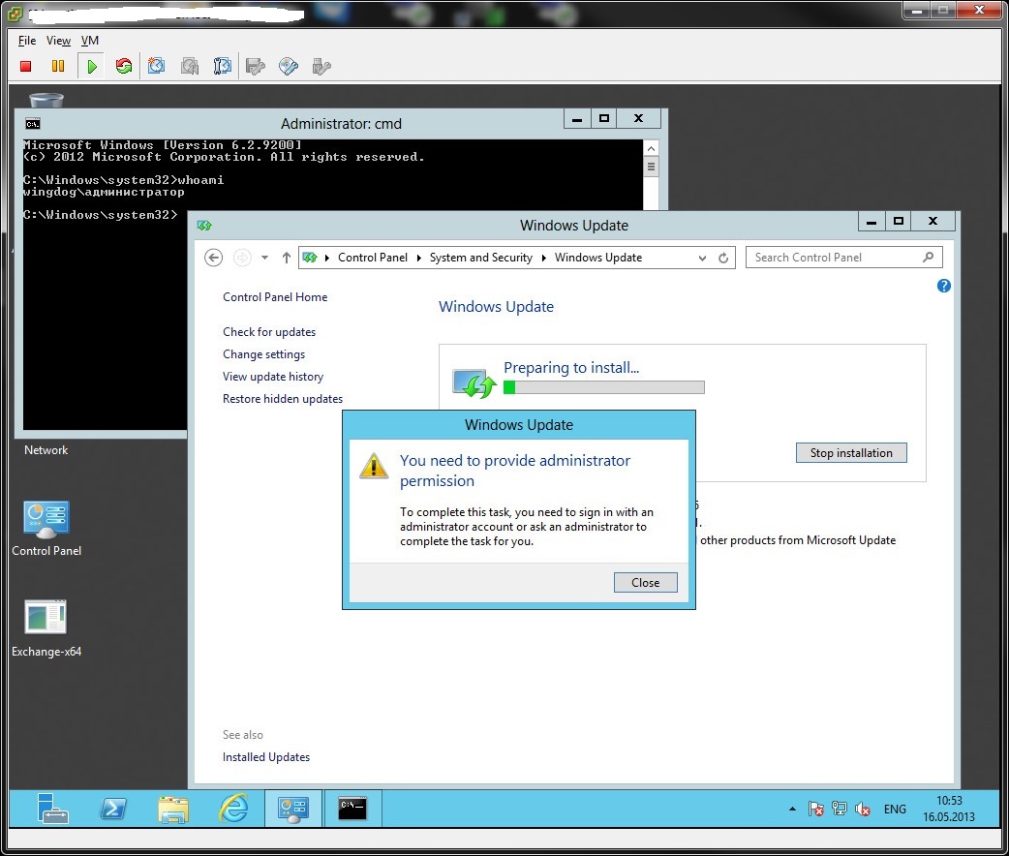
Task: Power on the VM using the green play icon
Action: click(91, 66)
